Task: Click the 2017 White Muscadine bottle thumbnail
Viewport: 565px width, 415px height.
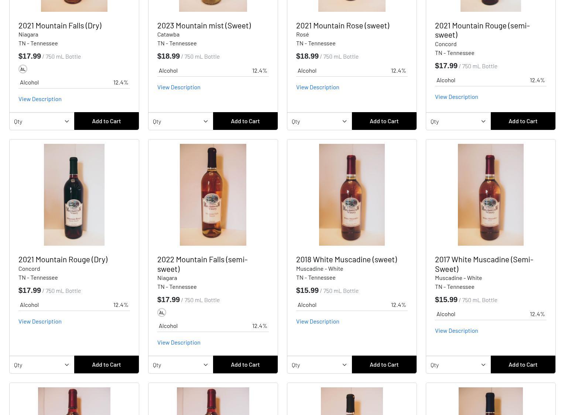Action: (491, 195)
